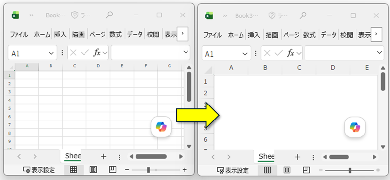Click the Excel logo in right window
This screenshot has height=180, width=390.
tap(209, 15)
